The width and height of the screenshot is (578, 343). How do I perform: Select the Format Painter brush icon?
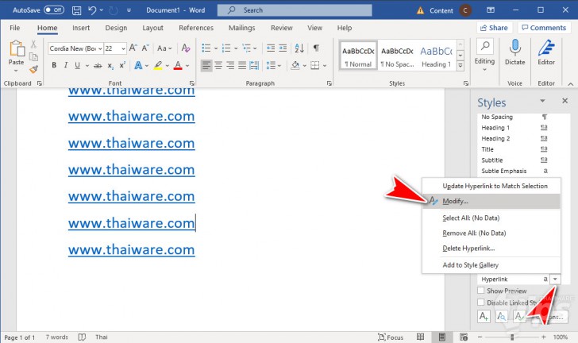pos(33,69)
